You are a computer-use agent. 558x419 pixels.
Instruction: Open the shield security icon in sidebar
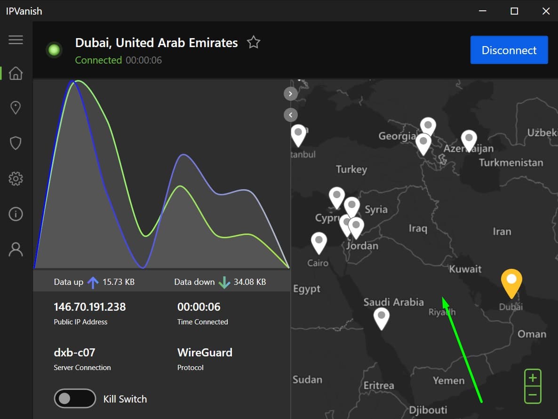(16, 143)
